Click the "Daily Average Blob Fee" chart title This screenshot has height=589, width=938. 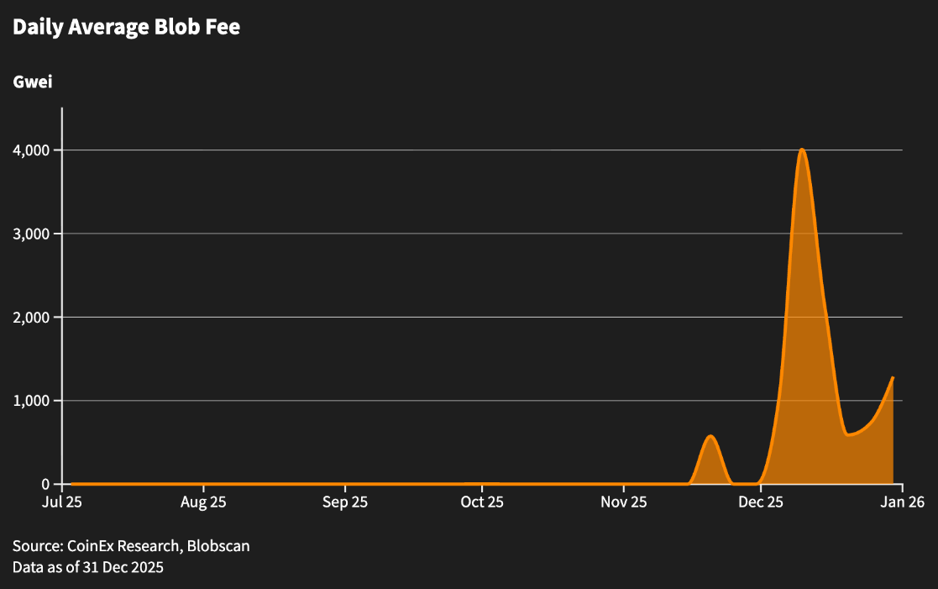coord(126,27)
